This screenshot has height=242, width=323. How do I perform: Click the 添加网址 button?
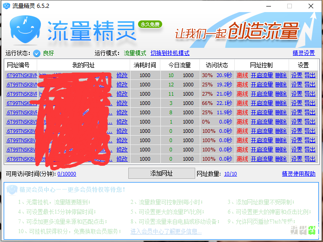point(162,173)
